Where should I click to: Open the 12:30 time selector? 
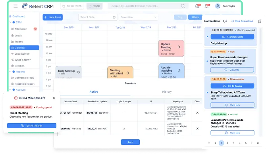(94, 6)
